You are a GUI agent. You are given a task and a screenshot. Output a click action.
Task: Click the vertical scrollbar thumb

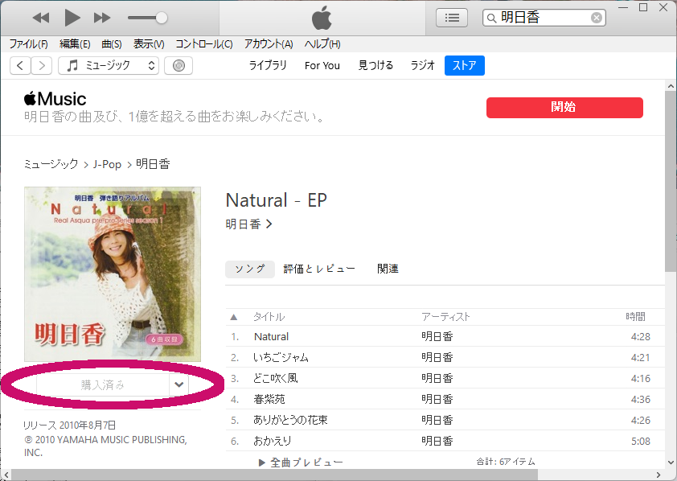671,181
